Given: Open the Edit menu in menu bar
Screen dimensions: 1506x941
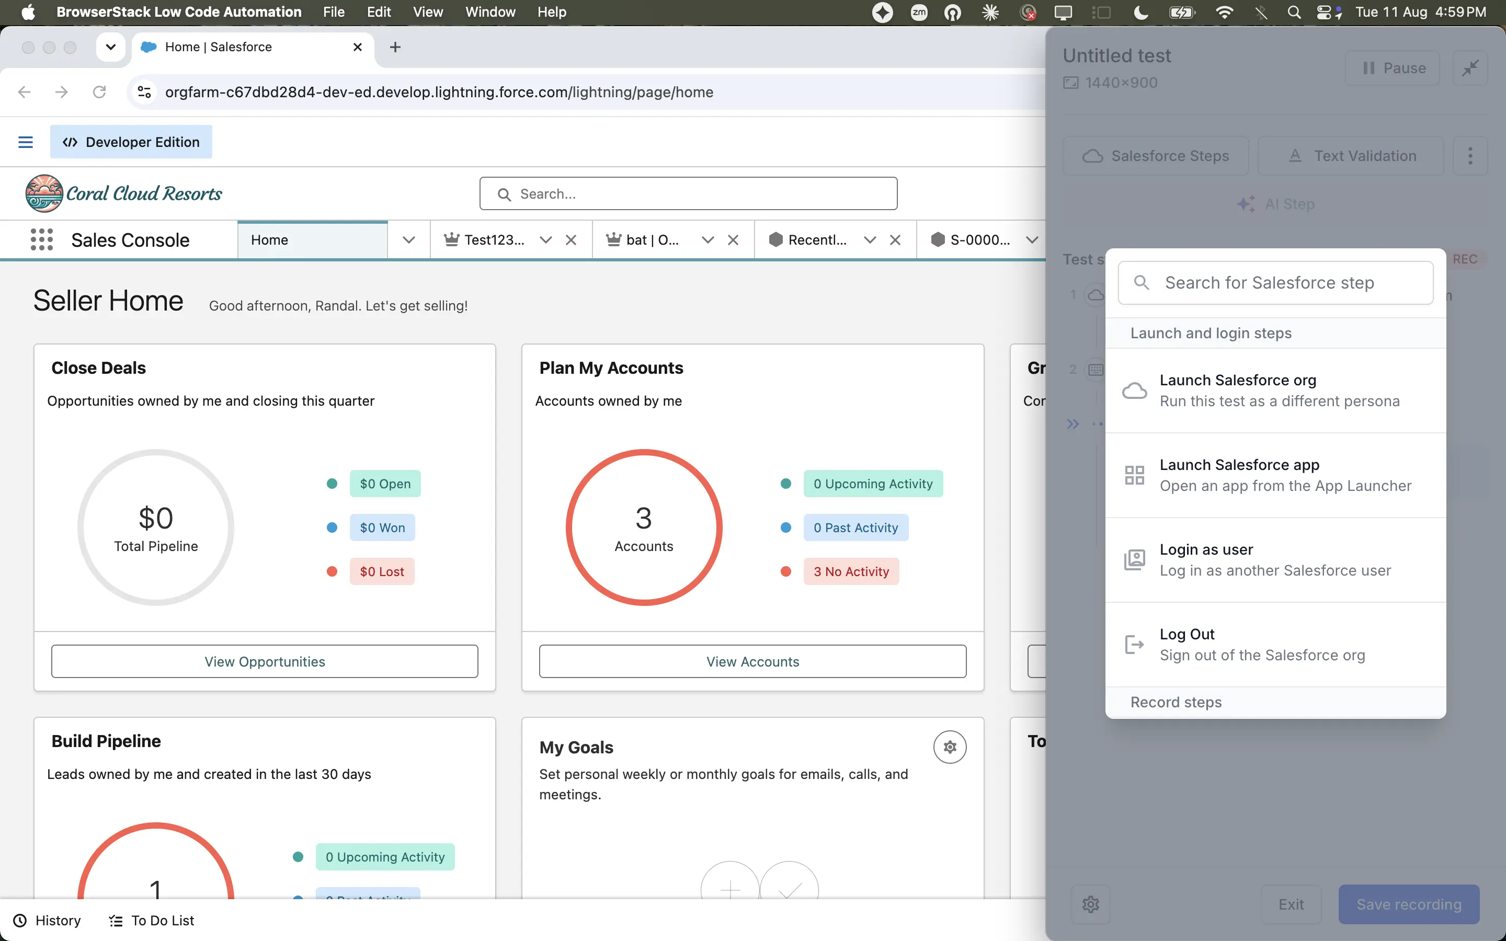Looking at the screenshot, I should pos(379,13).
